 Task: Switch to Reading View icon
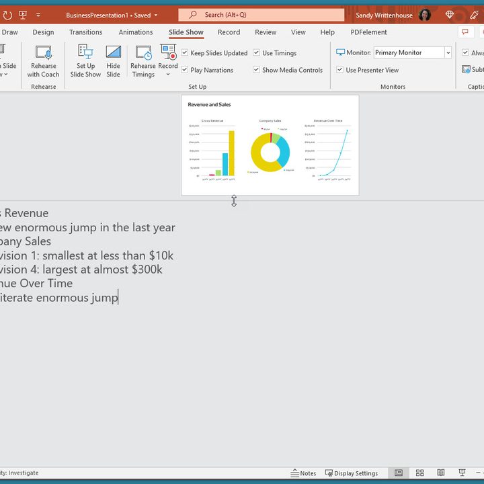tap(441, 473)
